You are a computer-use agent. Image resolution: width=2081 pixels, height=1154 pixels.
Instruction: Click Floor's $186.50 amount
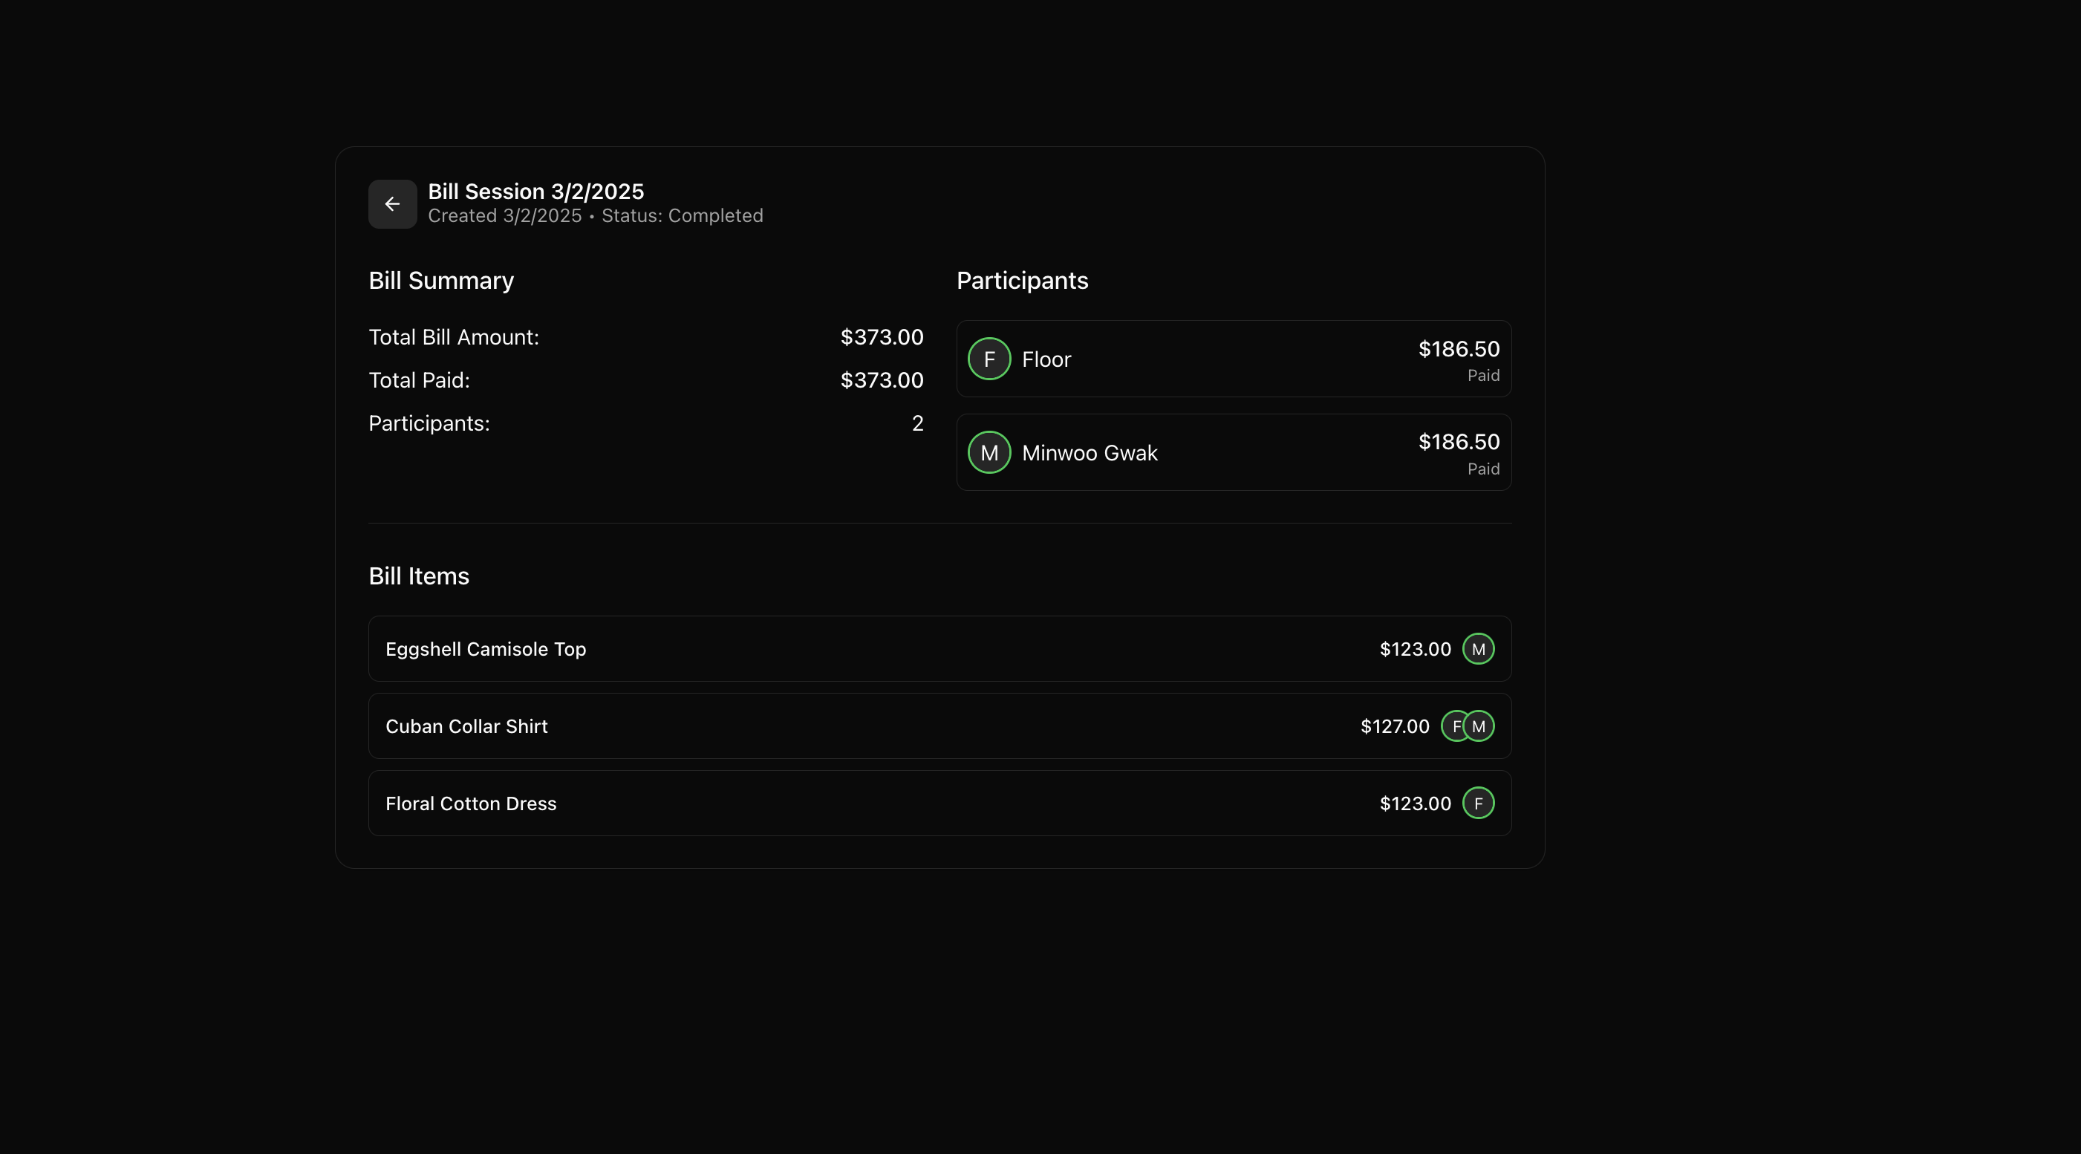pyautogui.click(x=1458, y=349)
